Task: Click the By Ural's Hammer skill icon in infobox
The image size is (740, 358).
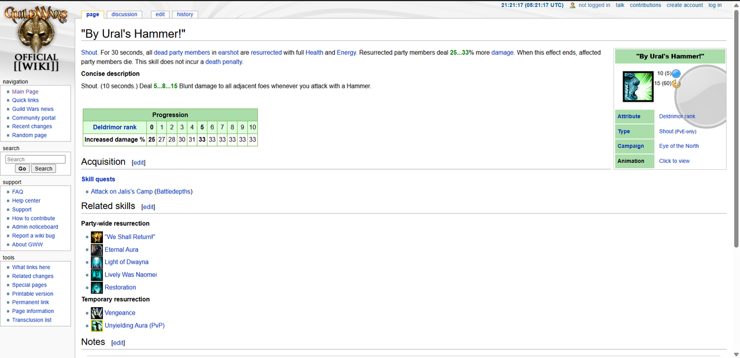Action: [x=638, y=87]
